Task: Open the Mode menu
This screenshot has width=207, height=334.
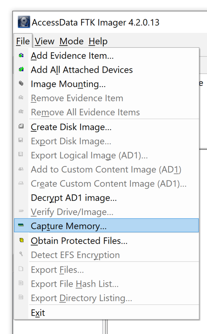Action: coord(71,41)
